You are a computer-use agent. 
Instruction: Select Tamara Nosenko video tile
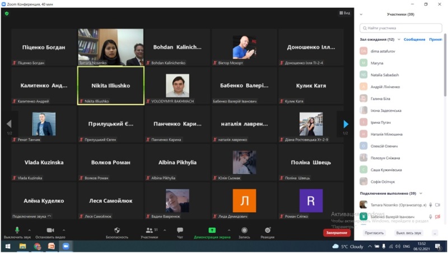tap(110, 47)
